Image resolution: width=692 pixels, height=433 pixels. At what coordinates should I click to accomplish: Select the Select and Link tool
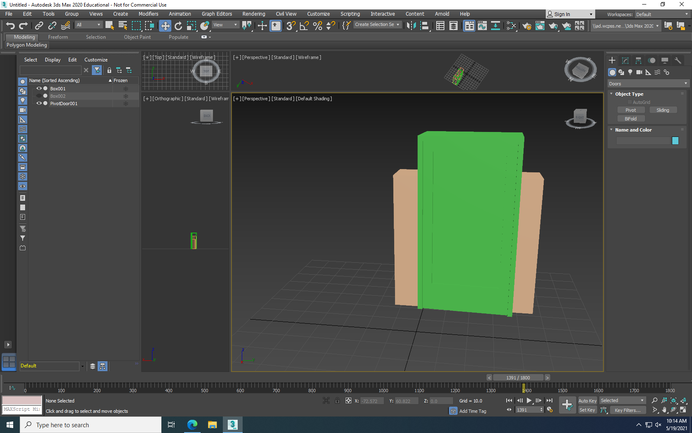point(39,26)
